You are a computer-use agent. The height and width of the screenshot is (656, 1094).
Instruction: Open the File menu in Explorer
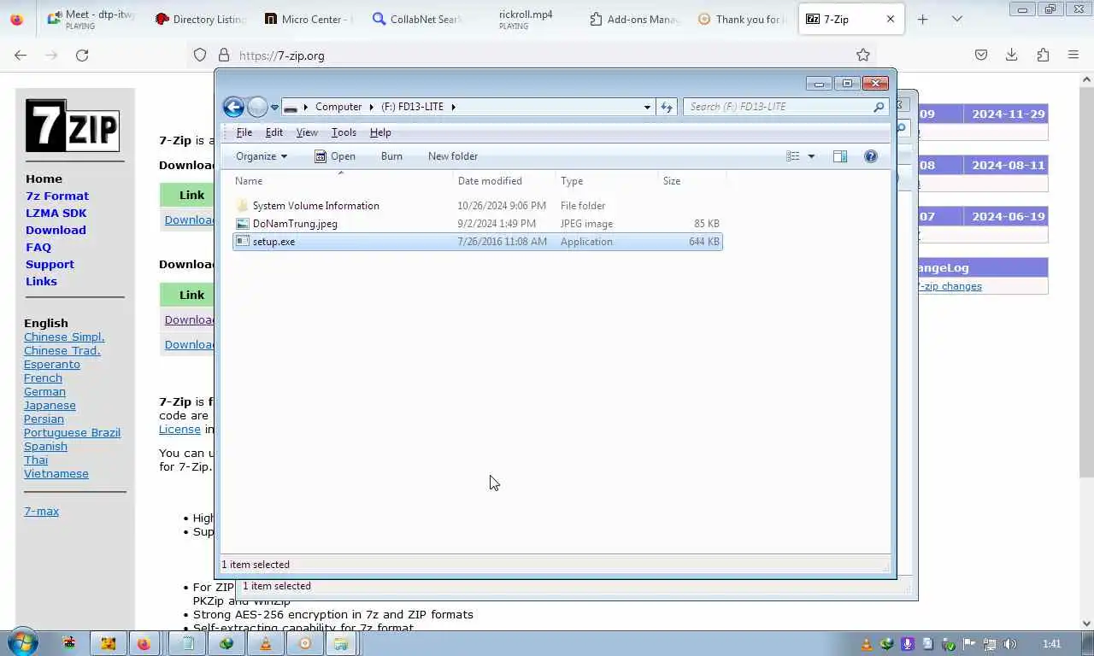click(244, 132)
